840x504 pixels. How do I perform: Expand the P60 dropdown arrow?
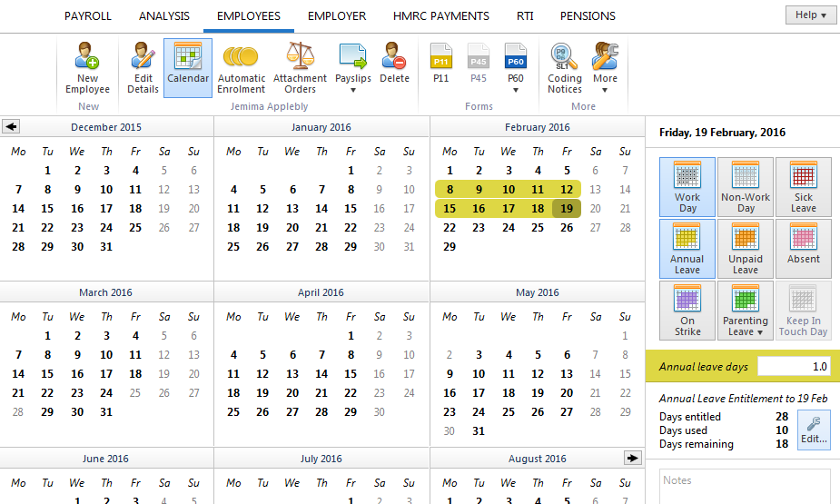(x=516, y=91)
